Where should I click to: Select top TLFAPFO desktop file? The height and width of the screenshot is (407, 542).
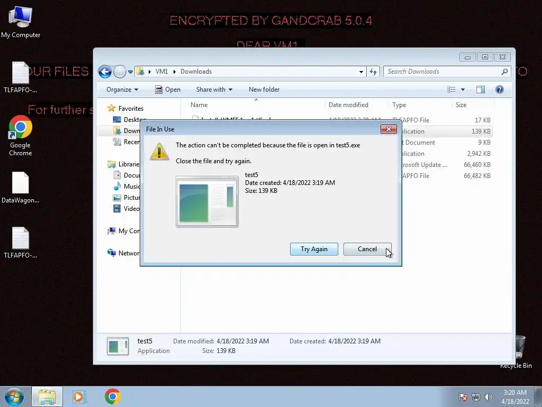(21, 77)
